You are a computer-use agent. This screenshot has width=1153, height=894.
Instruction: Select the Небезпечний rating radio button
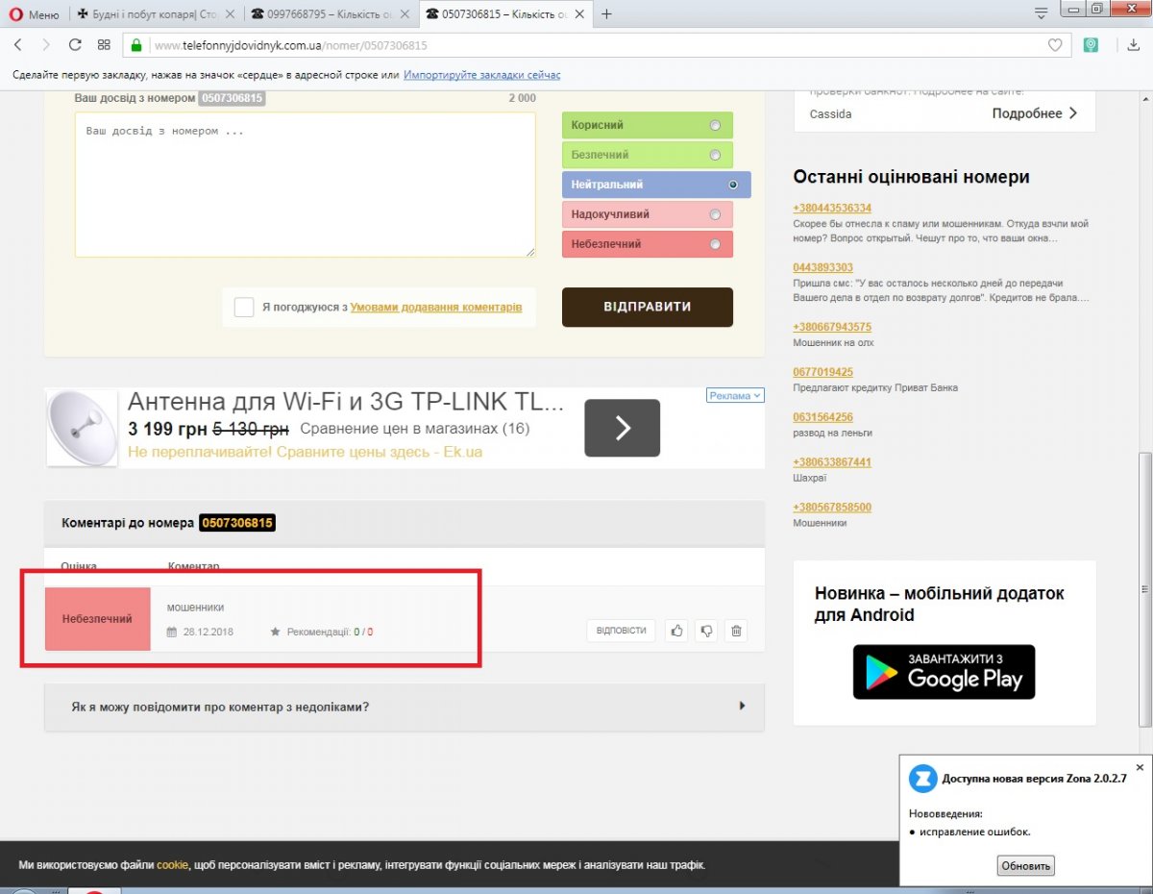pyautogui.click(x=714, y=244)
